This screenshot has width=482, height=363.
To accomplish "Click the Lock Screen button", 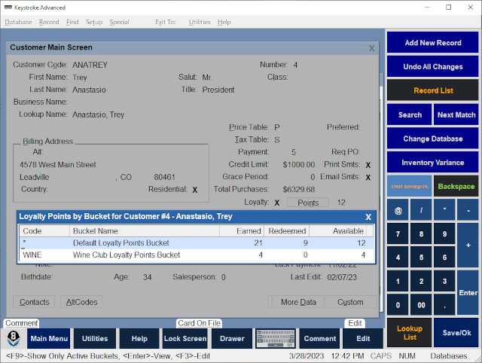I will 185,338.
